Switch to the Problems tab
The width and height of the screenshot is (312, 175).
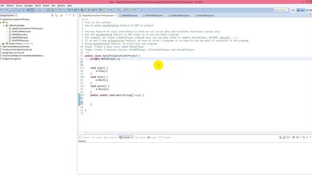85,137
